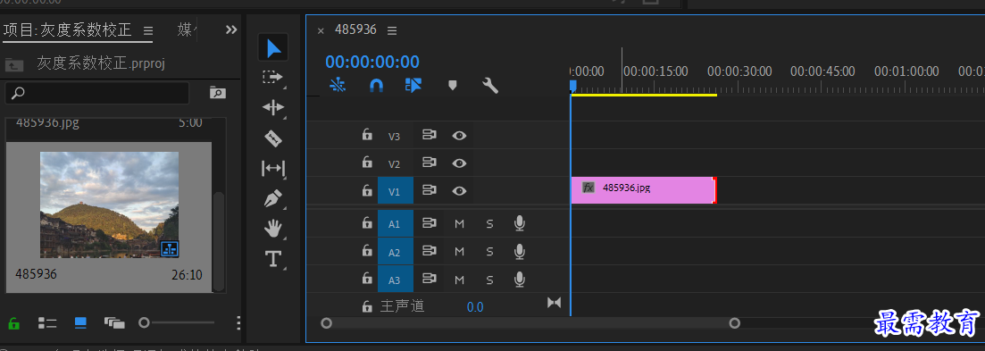Toggle Linked Selection icon

tap(413, 86)
